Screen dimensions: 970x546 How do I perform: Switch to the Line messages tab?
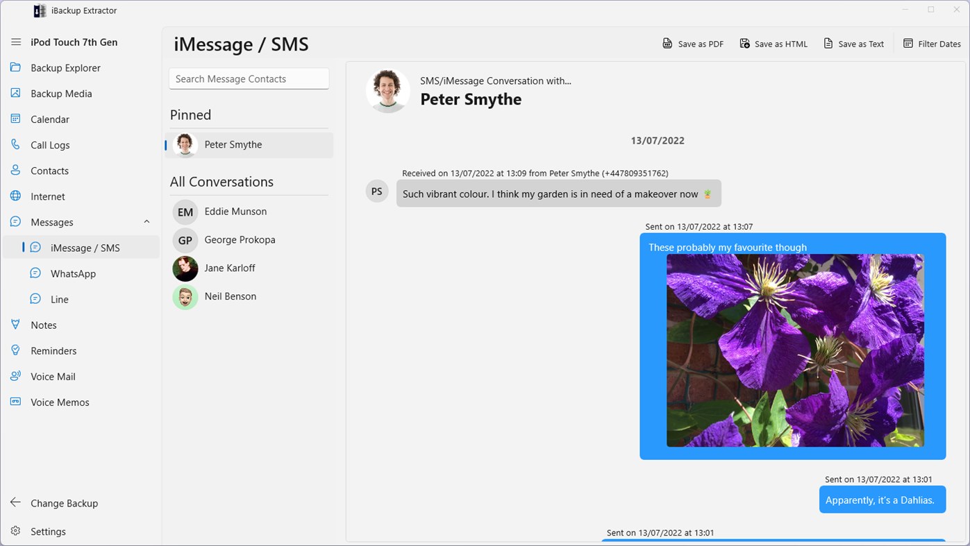[x=59, y=299]
